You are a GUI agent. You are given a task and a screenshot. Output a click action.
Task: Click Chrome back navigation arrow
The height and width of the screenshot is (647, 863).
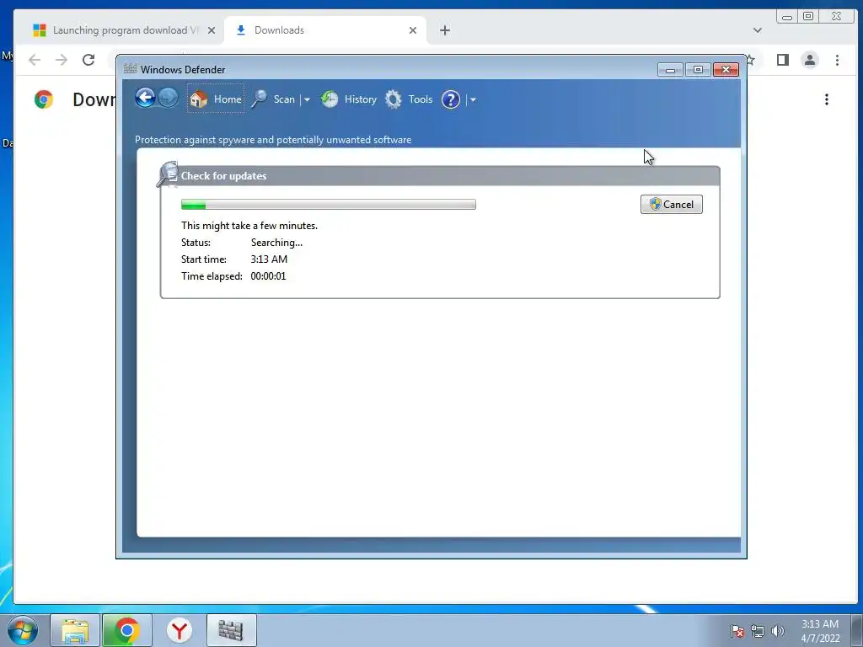(35, 60)
